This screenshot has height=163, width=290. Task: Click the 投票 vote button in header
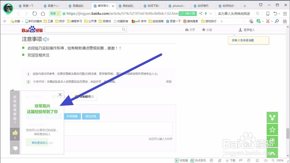pyautogui.click(x=190, y=30)
